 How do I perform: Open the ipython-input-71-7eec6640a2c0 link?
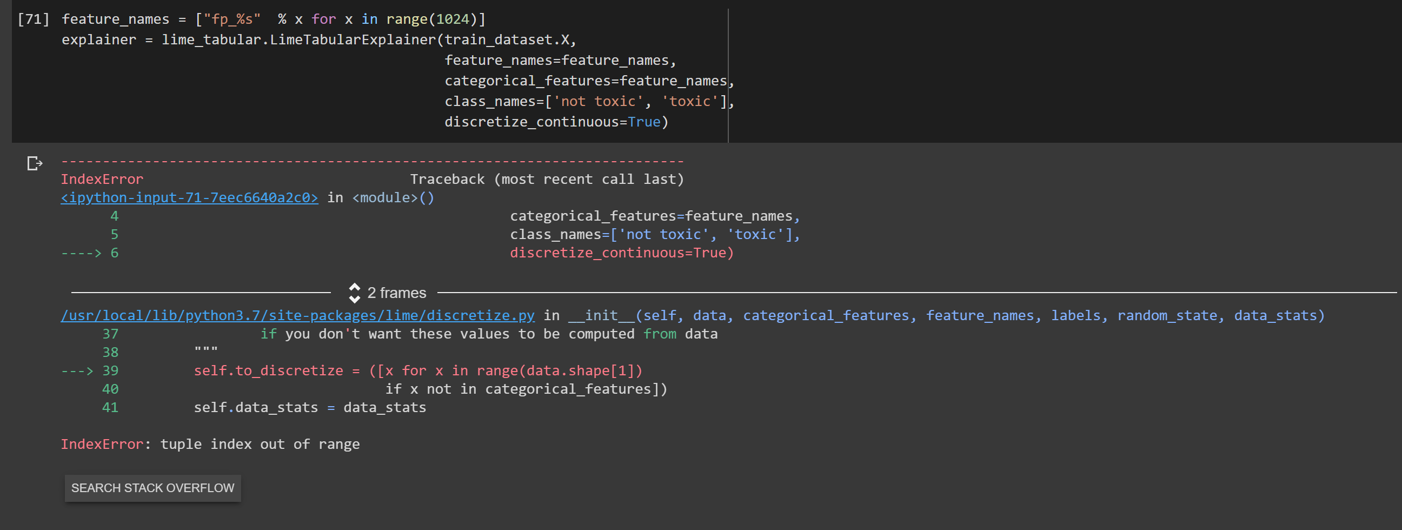188,197
